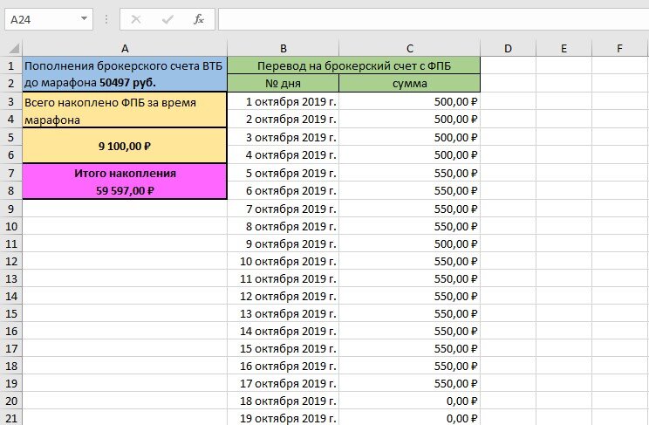The image size is (649, 425).
Task: Click the 0,00 ₽ amount for 19 октября
Action: click(x=410, y=417)
